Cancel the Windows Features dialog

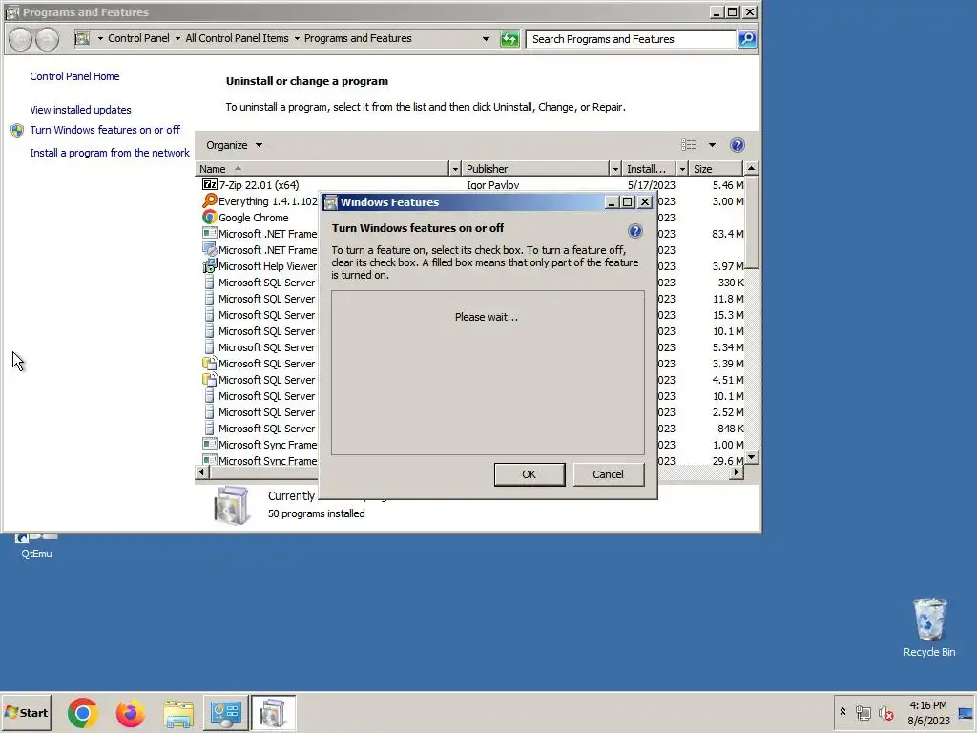[x=608, y=474]
